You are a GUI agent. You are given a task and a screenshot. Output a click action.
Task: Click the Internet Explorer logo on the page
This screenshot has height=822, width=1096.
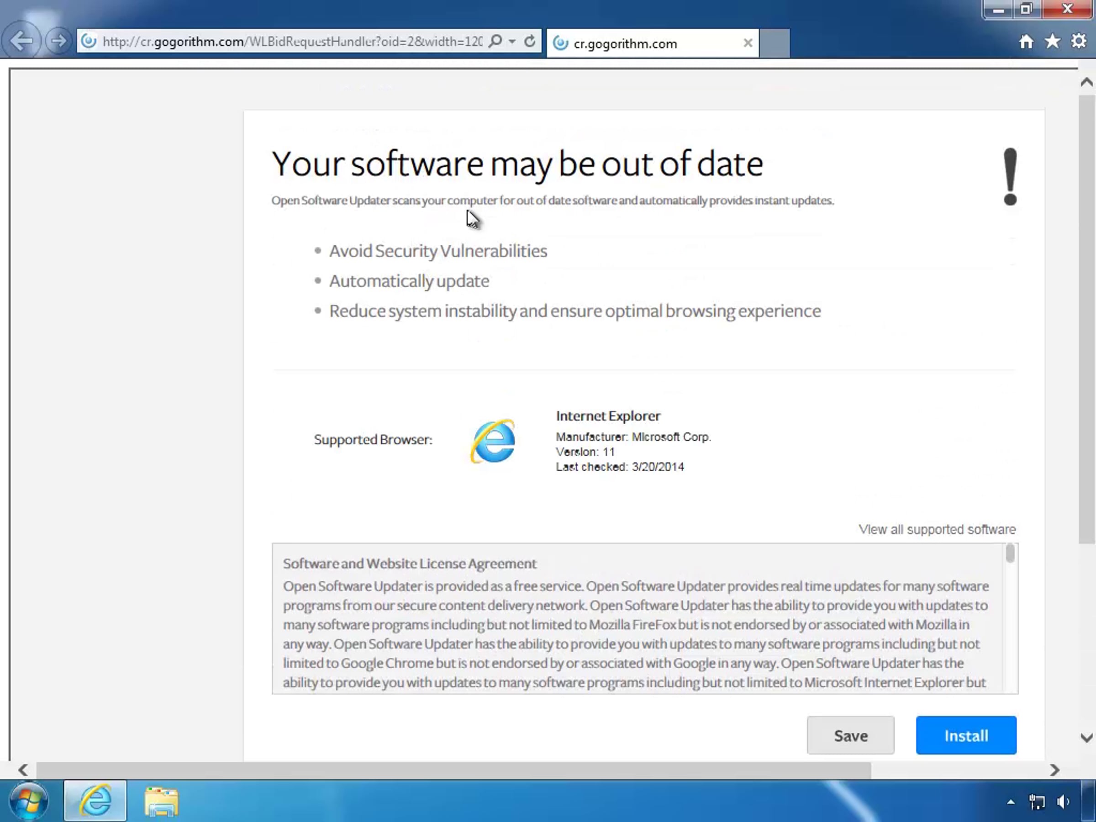pos(493,441)
